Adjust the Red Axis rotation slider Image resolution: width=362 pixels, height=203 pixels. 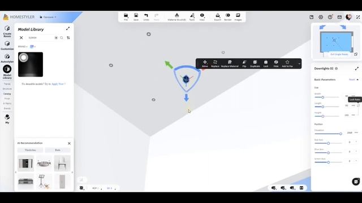pyautogui.click(x=328, y=143)
